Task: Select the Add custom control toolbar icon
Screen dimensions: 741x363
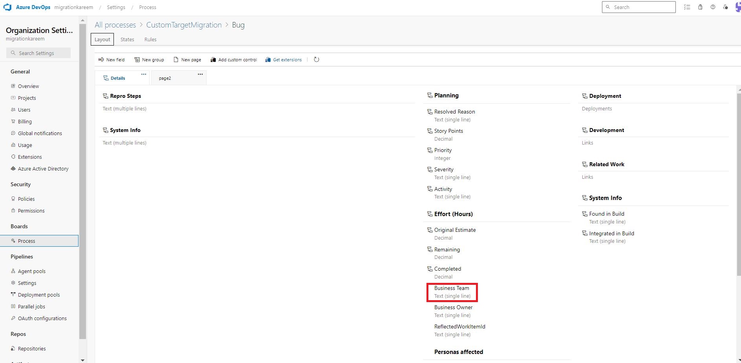Action: 213,59
